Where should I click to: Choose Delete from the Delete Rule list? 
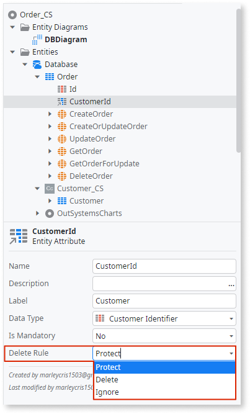[x=164, y=380]
